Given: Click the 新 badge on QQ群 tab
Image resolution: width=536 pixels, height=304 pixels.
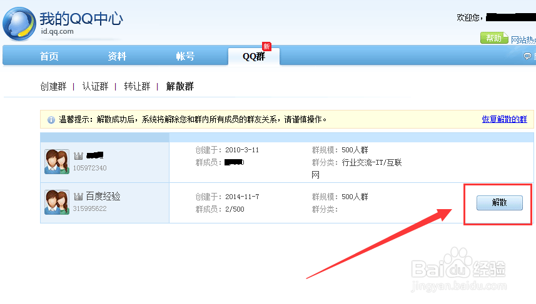Looking at the screenshot, I should (266, 46).
